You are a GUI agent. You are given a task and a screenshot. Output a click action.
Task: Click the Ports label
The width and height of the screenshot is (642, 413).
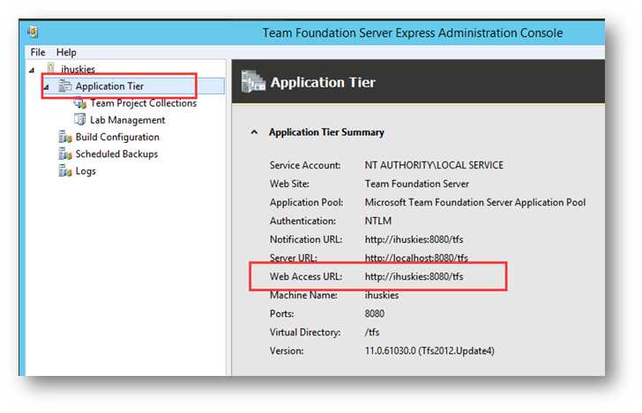point(281,313)
